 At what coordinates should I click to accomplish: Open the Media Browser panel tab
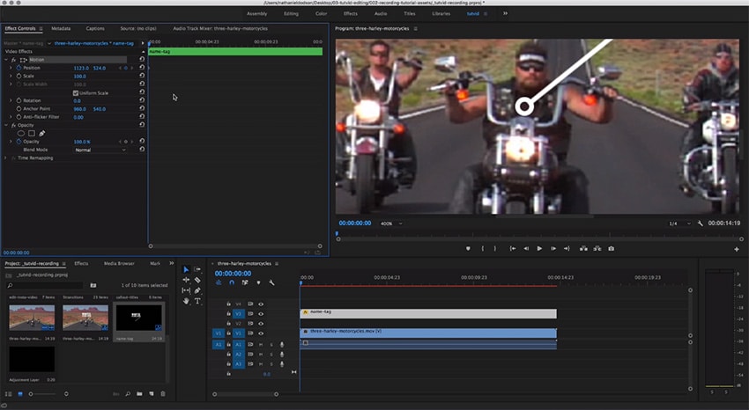pos(119,263)
